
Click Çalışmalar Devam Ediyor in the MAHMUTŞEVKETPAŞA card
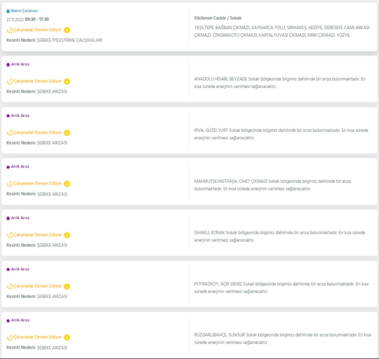click(38, 183)
